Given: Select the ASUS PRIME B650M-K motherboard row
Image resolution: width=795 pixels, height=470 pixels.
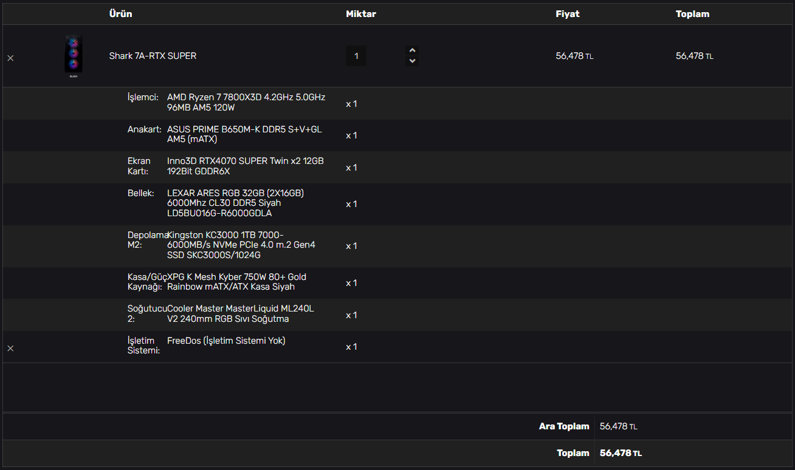Looking at the screenshot, I should tap(244, 134).
